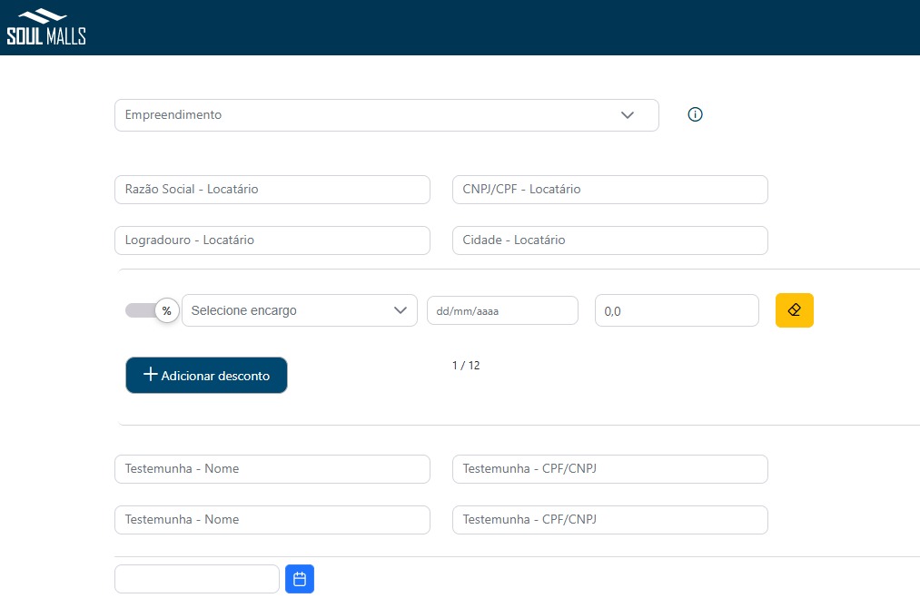The height and width of the screenshot is (598, 920).
Task: Click the 0,0 discount value field
Action: point(677,310)
